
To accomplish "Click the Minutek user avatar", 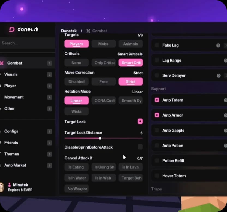I will coord(2,187).
